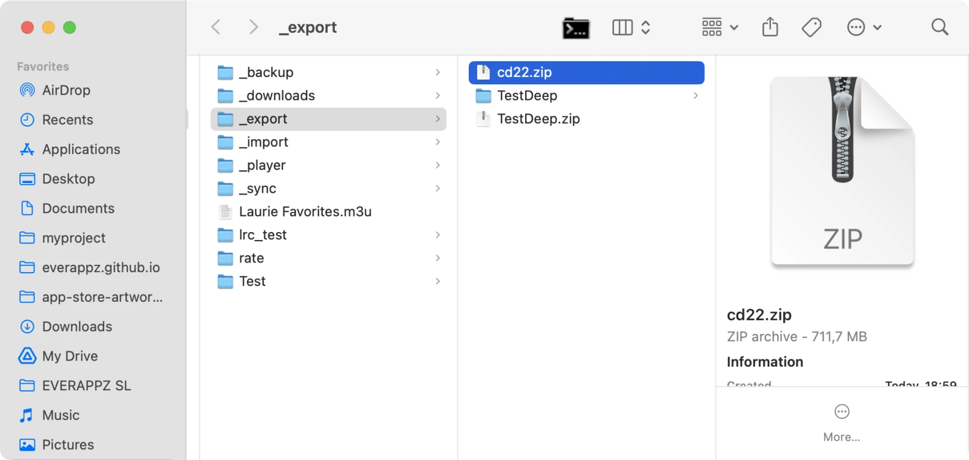Click the Share icon in the toolbar
Screen dimensions: 969x460
tap(770, 27)
